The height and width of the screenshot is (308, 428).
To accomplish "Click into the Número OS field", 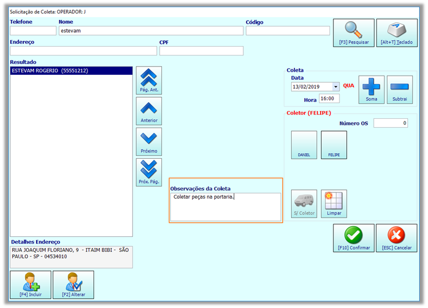I will (391, 123).
